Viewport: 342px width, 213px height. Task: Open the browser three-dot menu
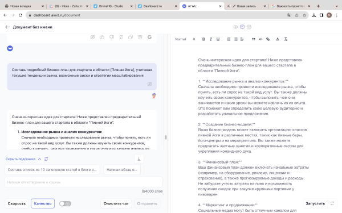click(337, 15)
